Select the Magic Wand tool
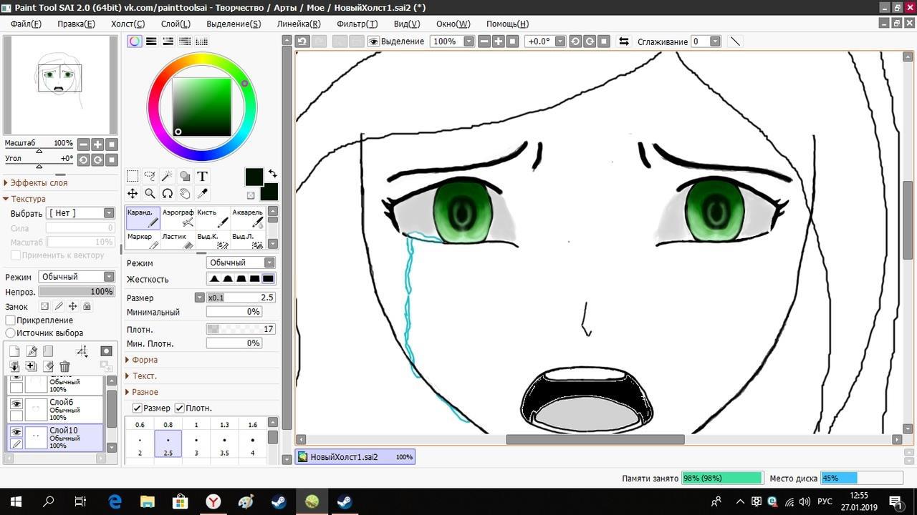Viewport: 917px width, 515px height. pos(167,176)
